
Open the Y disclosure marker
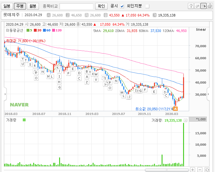coord(90,72)
